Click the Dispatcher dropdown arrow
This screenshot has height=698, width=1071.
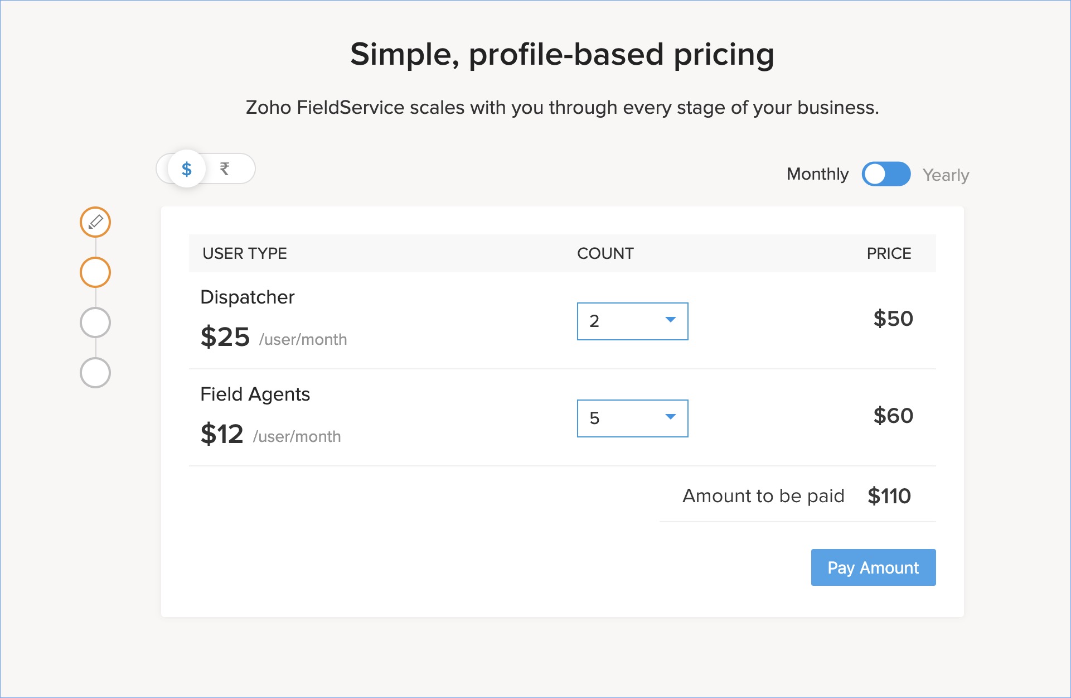click(x=671, y=320)
